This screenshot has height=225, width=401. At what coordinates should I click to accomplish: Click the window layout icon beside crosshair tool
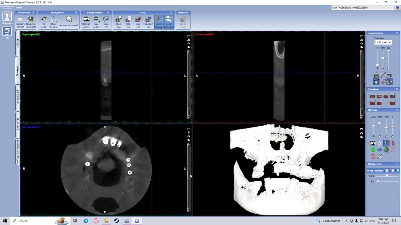tap(389, 75)
